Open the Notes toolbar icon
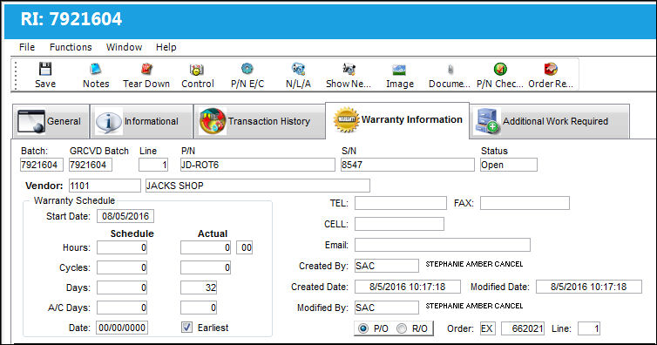The width and height of the screenshot is (657, 345). pyautogui.click(x=96, y=69)
